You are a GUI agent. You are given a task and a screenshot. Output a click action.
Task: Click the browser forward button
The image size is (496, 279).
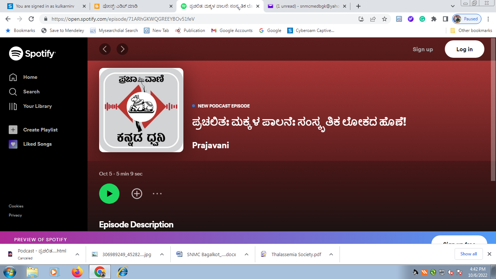20,19
